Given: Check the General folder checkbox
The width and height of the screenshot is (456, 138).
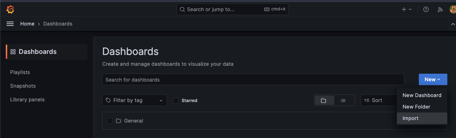Looking at the screenshot, I should coord(110,121).
